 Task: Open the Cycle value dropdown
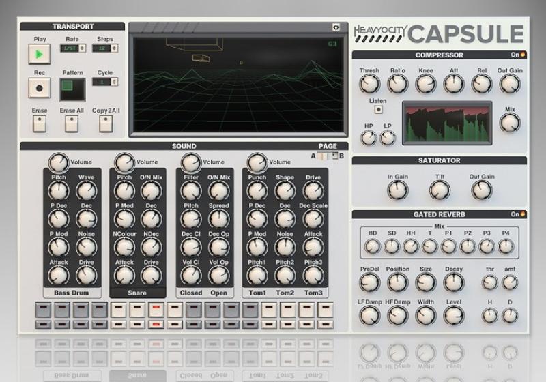104,82
